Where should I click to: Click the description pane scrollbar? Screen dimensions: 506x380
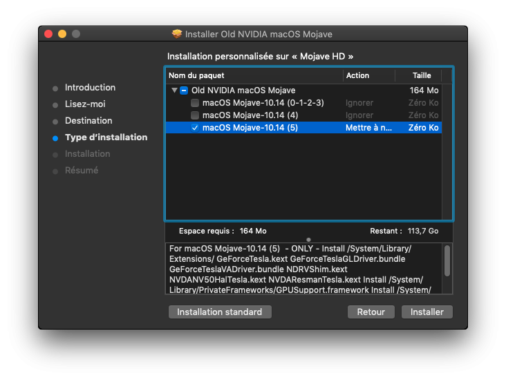447,260
